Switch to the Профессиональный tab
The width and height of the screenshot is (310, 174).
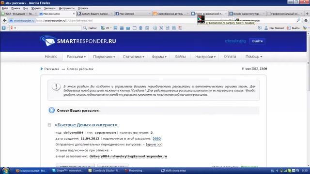[x=285, y=14]
